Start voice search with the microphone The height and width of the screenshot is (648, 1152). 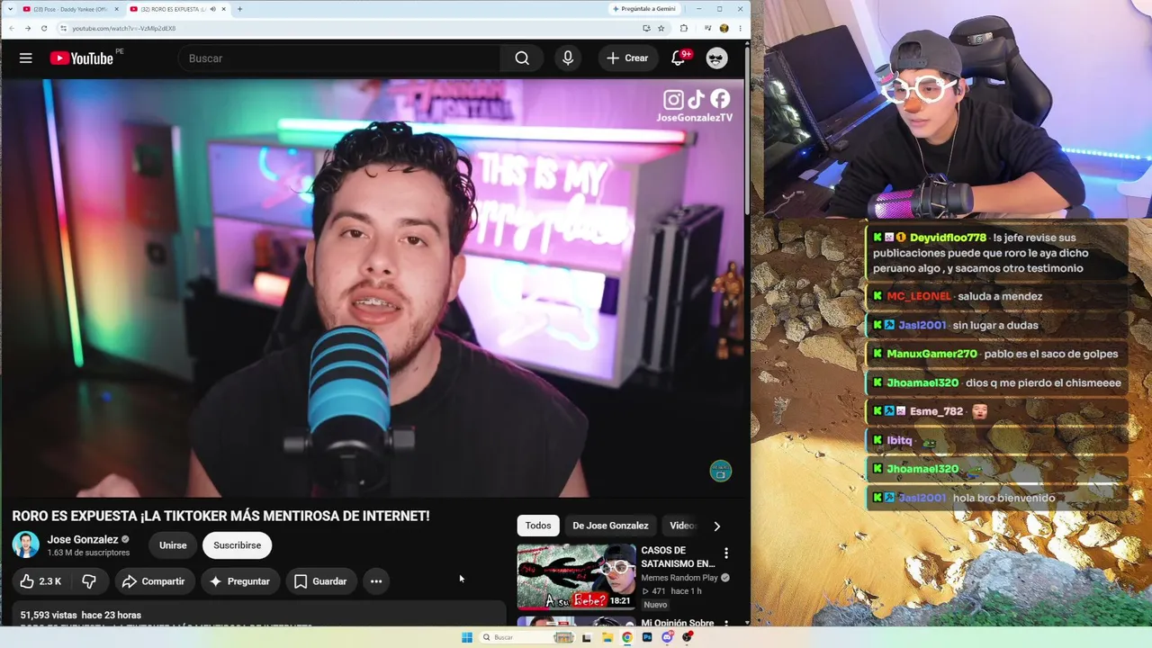point(568,58)
